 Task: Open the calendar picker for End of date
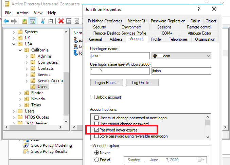point(201,160)
